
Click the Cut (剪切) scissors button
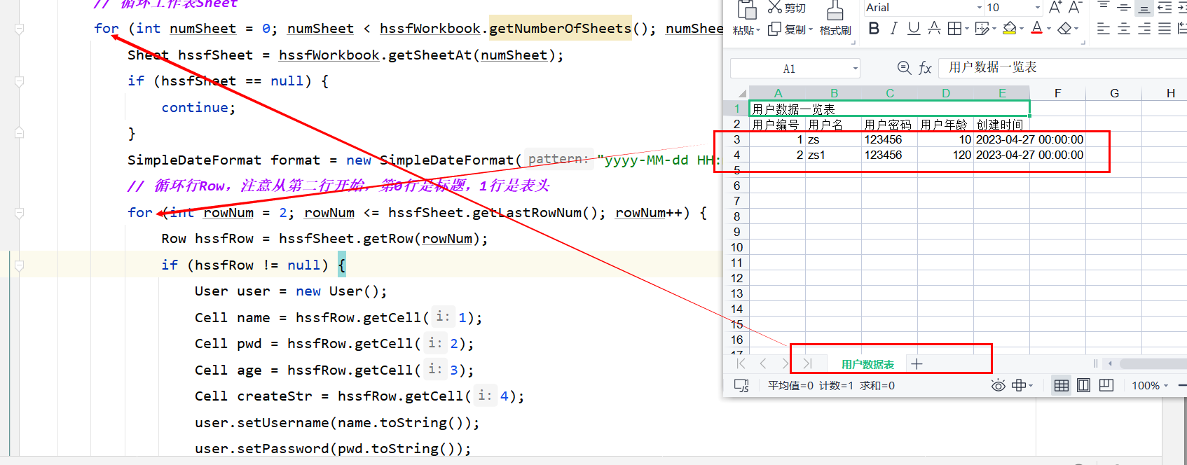[786, 8]
